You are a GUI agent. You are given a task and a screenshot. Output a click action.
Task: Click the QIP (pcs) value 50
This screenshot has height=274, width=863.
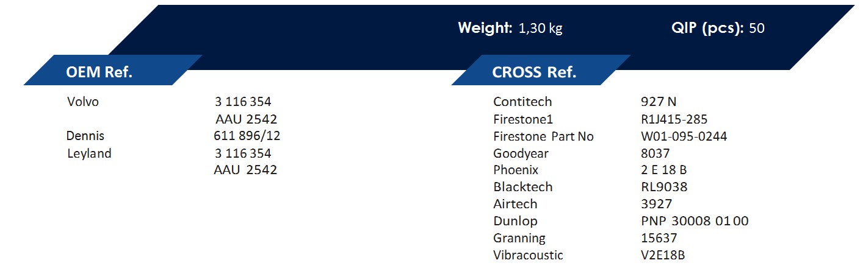[756, 28]
